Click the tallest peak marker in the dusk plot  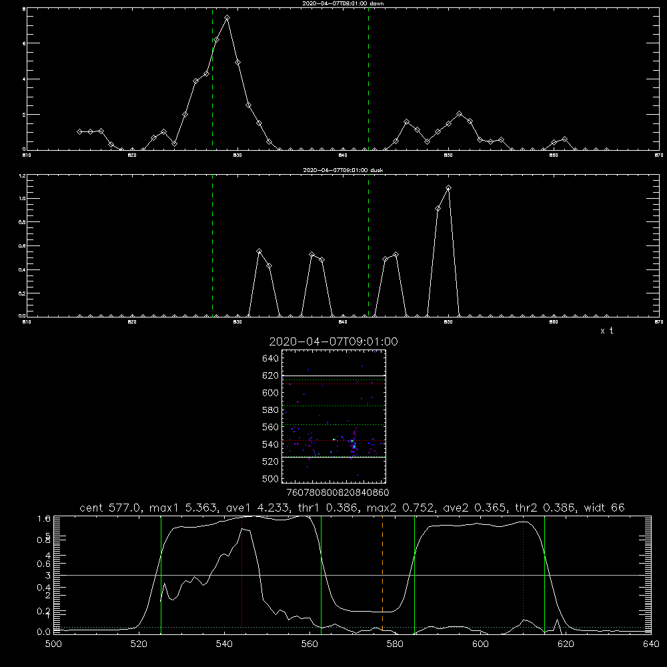coord(448,187)
